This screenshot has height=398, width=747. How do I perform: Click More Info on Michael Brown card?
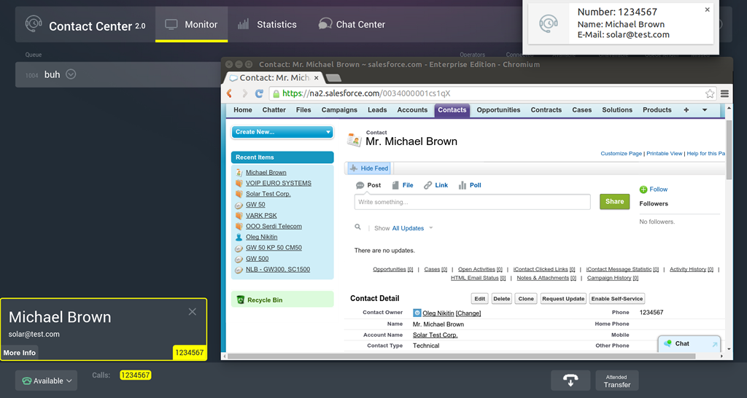point(20,353)
